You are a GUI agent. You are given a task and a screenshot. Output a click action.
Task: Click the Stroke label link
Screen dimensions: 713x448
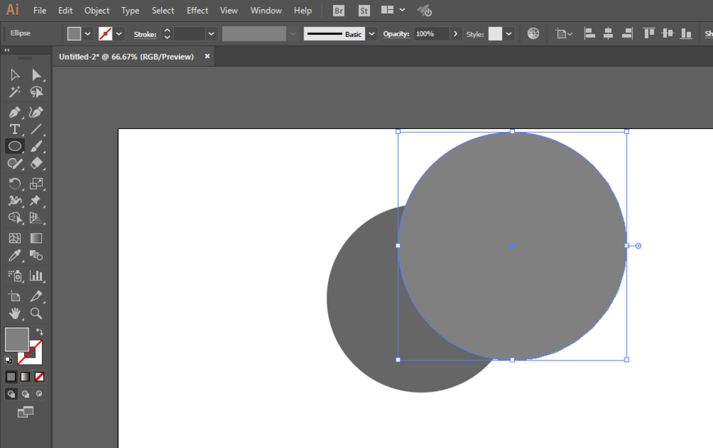tap(145, 34)
